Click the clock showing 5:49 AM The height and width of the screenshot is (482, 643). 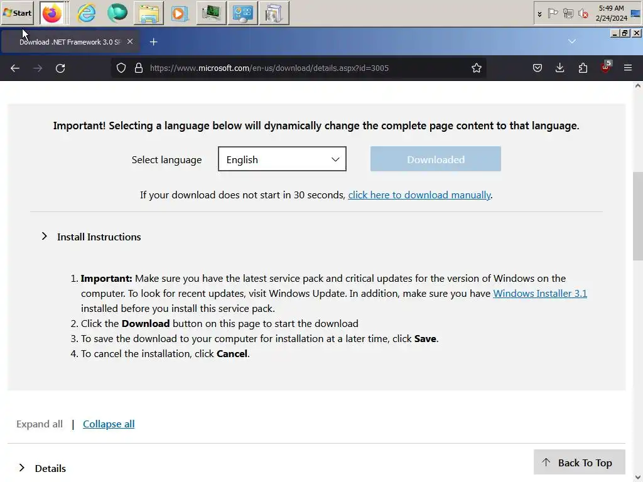(x=611, y=13)
